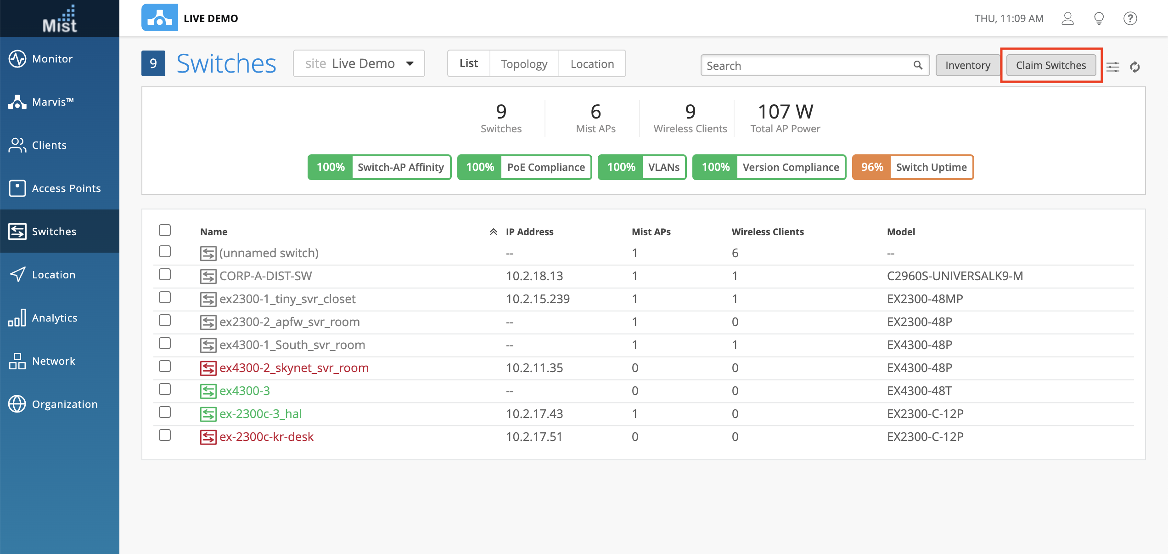
Task: Check the ex4300-3 switch row
Action: pos(165,390)
